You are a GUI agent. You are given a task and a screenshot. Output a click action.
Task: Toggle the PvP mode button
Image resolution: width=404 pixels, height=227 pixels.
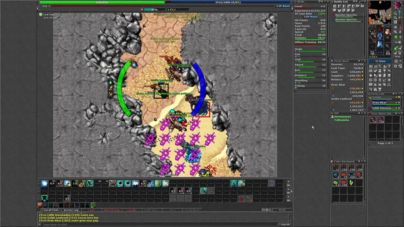point(398,42)
